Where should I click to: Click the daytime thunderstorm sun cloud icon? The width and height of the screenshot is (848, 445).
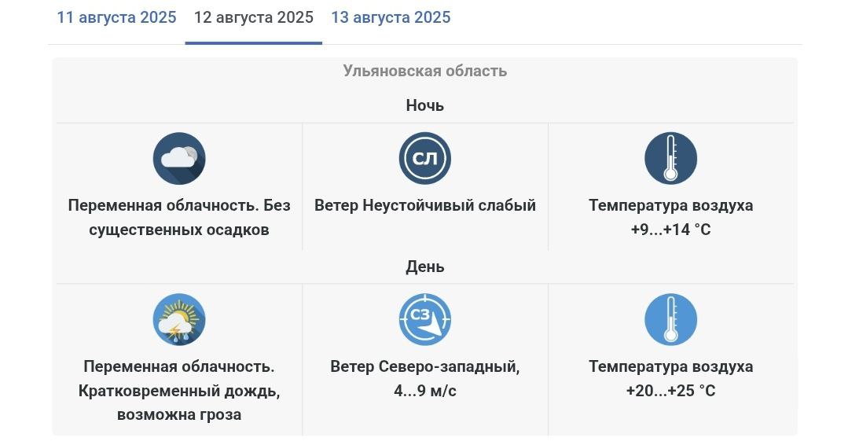179,319
